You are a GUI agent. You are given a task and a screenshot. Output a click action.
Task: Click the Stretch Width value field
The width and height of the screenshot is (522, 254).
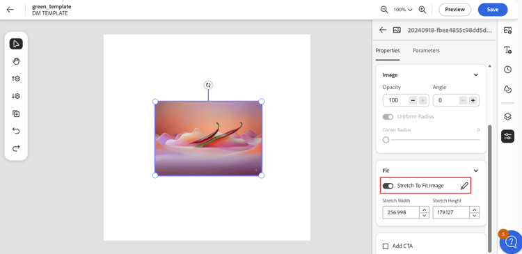[401, 212]
